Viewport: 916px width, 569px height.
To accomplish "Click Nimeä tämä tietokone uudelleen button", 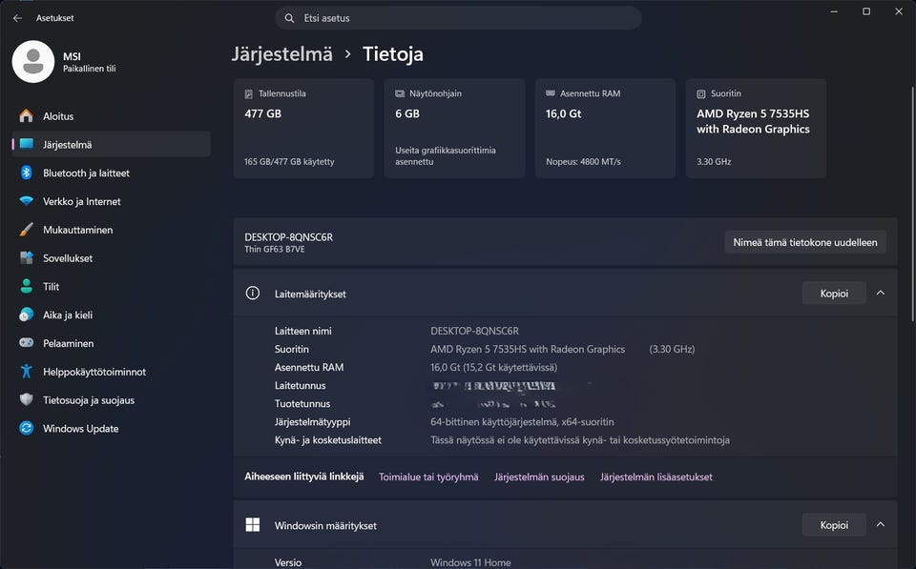I will pos(805,242).
